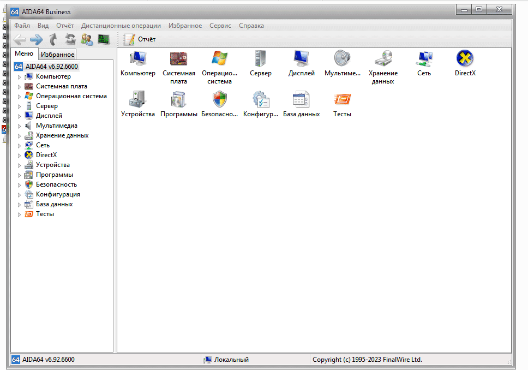Click the Back arrow toolbar button
The height and width of the screenshot is (370, 528).
(x=20, y=39)
